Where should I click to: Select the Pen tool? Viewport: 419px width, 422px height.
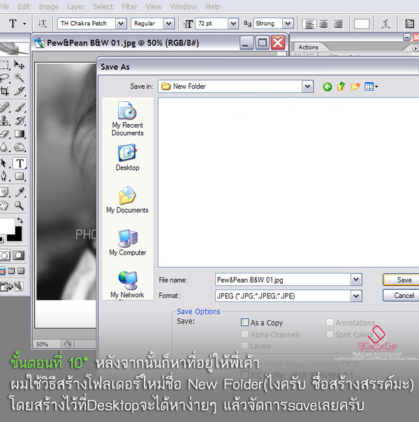pos(4,176)
